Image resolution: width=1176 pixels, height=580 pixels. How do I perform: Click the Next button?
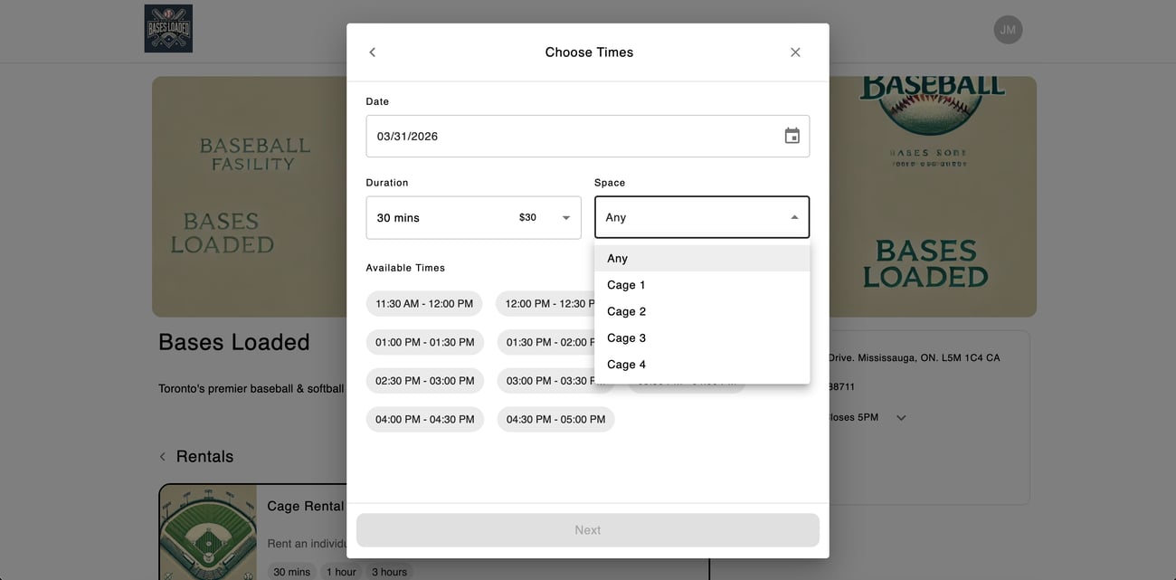588,530
